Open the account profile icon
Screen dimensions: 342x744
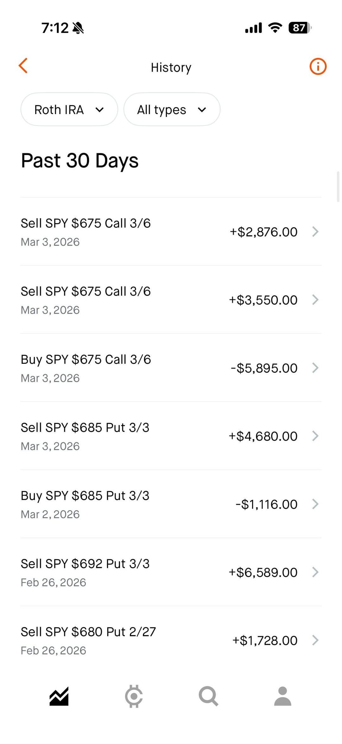[x=282, y=696]
